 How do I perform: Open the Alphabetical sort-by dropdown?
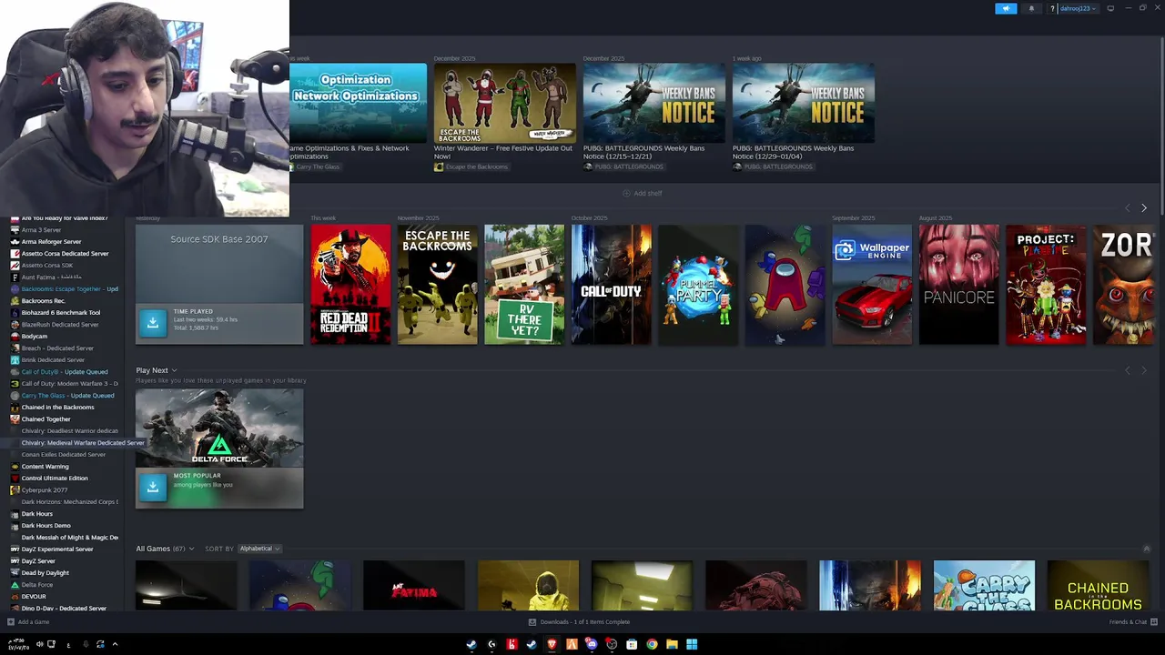[259, 549]
